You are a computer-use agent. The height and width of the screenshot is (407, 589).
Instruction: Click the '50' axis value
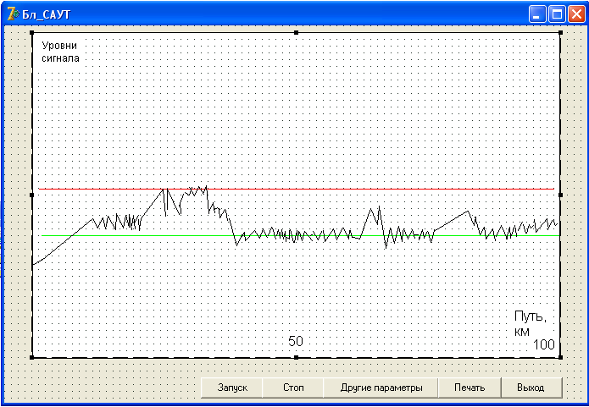pos(296,341)
